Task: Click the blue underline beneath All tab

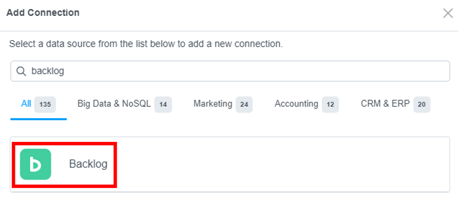Action: [x=39, y=119]
